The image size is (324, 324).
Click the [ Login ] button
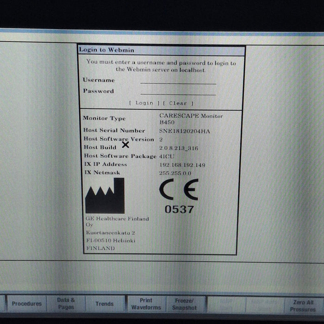[x=144, y=103]
